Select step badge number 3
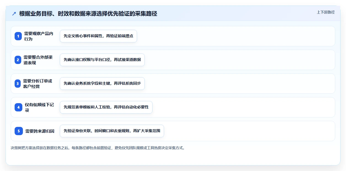The image size is (346, 171). [17, 84]
